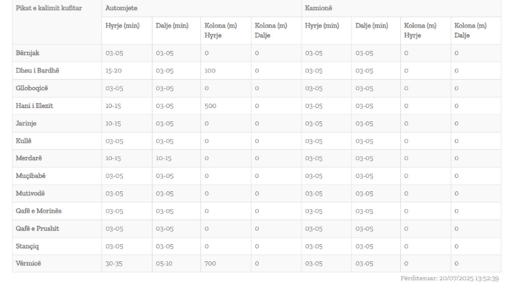This screenshot has width=514, height=284.
Task: Select the 100 column value for Dheu i Bardhë
Action: tap(210, 71)
